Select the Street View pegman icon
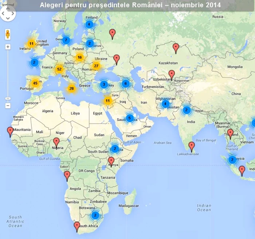Viewport: 255px width, 239px height. 8,34
